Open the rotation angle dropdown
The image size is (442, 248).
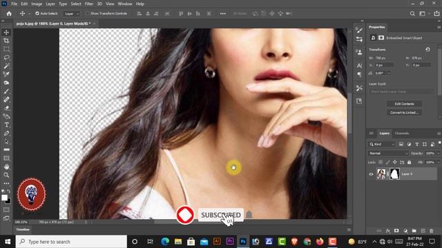389,73
